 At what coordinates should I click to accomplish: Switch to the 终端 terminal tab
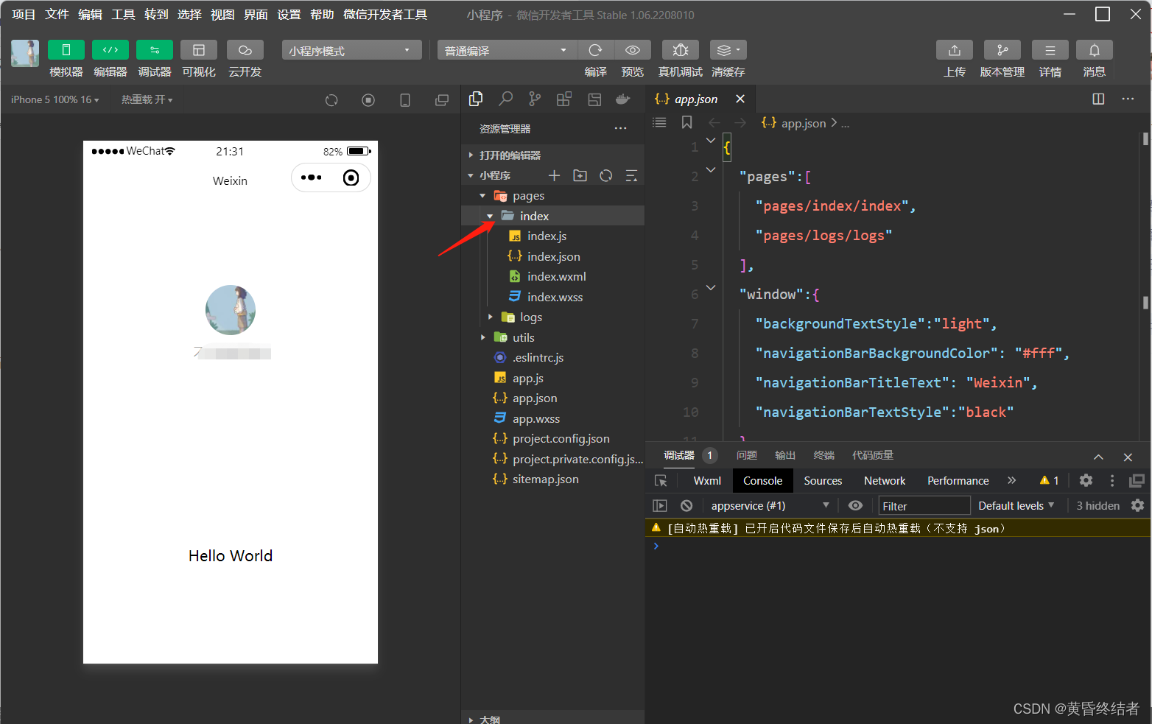(824, 455)
